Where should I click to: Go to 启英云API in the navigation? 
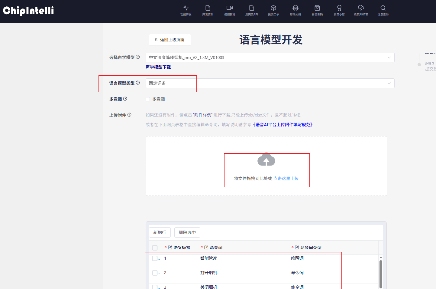click(251, 10)
